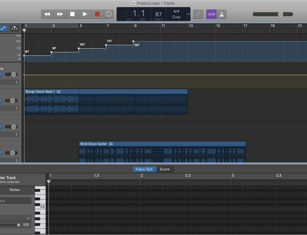Image resolution: width=307 pixels, height=235 pixels.
Task: Select the Bongo Room Beat.1 region
Action: click(x=106, y=101)
